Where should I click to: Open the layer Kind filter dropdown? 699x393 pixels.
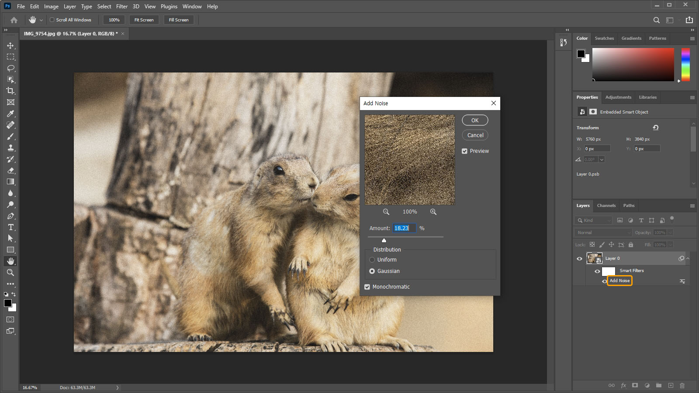(x=594, y=220)
